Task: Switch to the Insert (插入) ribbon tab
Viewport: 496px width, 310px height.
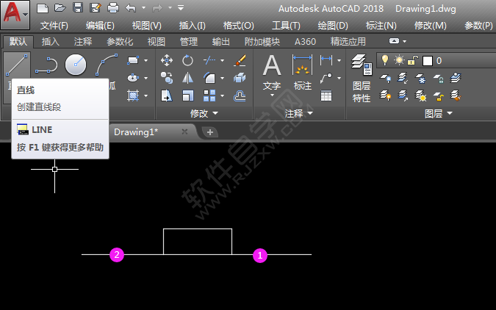Action: 51,42
